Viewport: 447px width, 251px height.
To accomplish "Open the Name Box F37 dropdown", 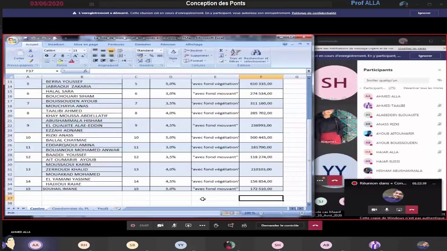I will point(57,71).
